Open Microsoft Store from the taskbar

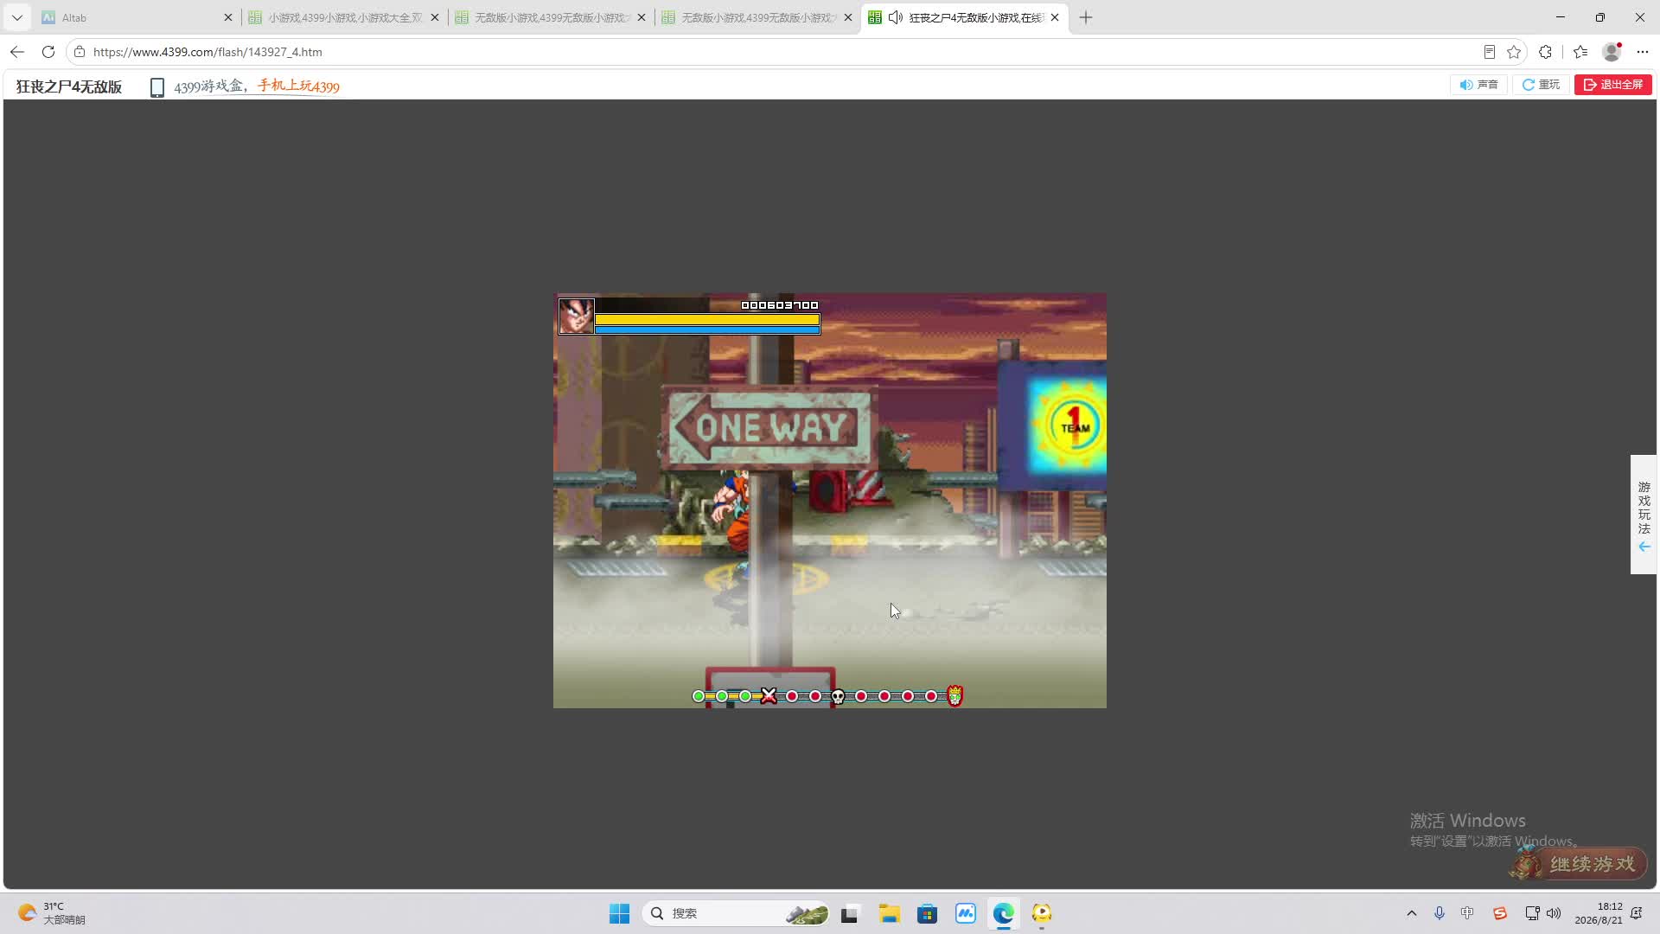coord(928,913)
